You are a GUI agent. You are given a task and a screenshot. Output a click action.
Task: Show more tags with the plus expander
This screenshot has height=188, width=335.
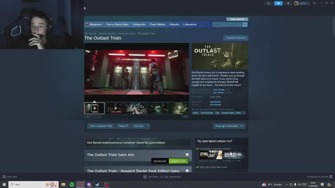coord(244,113)
